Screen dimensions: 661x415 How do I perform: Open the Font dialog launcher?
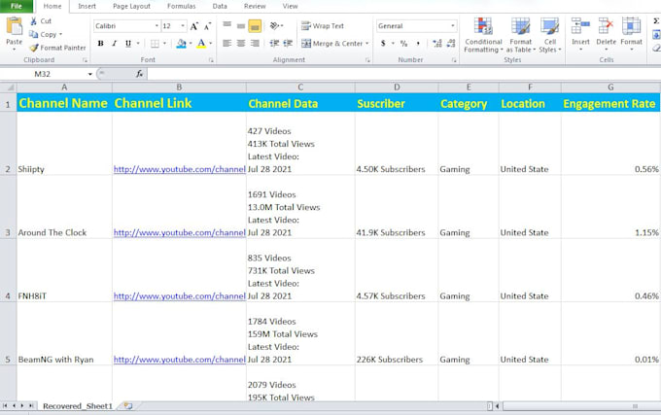(211, 60)
